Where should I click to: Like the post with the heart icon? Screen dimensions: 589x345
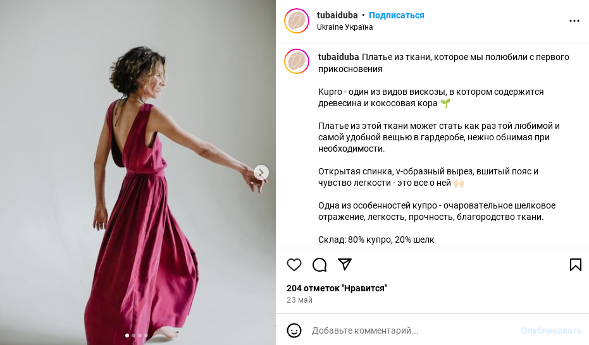294,265
